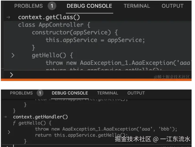
Task: Switch to DEBUG CONSOLE tab in lower panel
Action: pyautogui.click(x=70, y=93)
